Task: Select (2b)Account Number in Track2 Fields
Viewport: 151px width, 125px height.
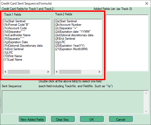Action: point(68,25)
